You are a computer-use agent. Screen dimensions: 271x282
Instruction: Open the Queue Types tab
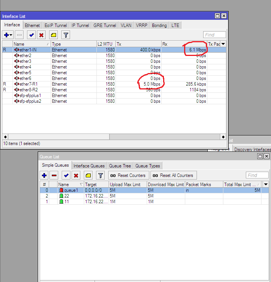click(x=148, y=166)
